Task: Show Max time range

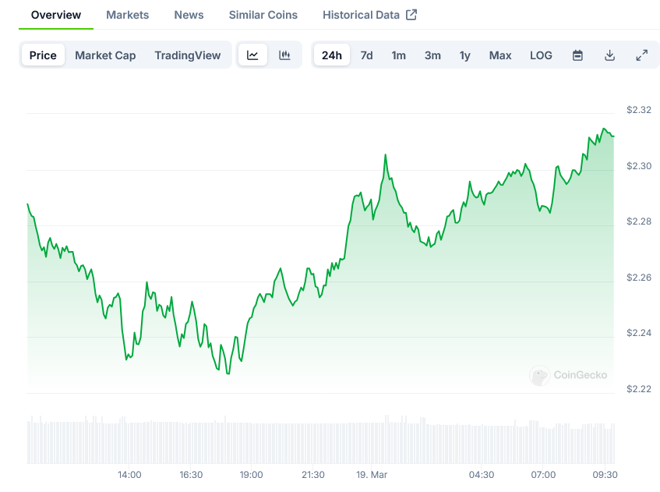Action: coord(500,55)
